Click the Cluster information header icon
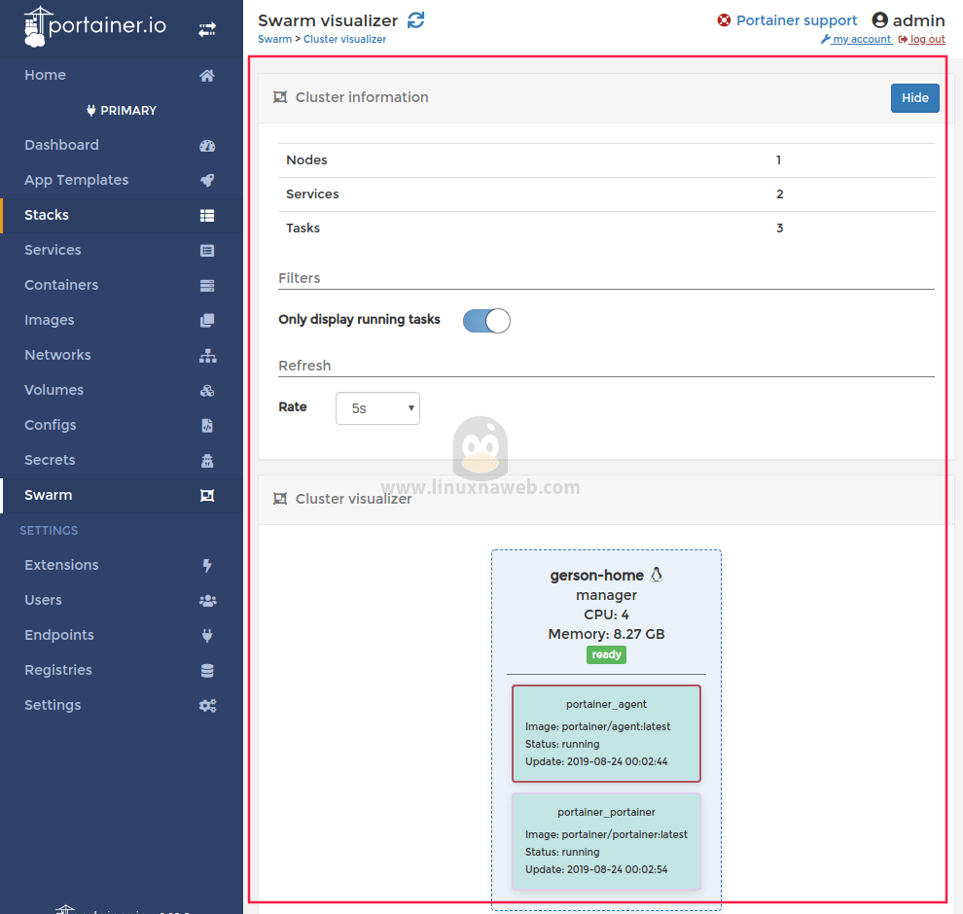The width and height of the screenshot is (963, 914). [280, 97]
